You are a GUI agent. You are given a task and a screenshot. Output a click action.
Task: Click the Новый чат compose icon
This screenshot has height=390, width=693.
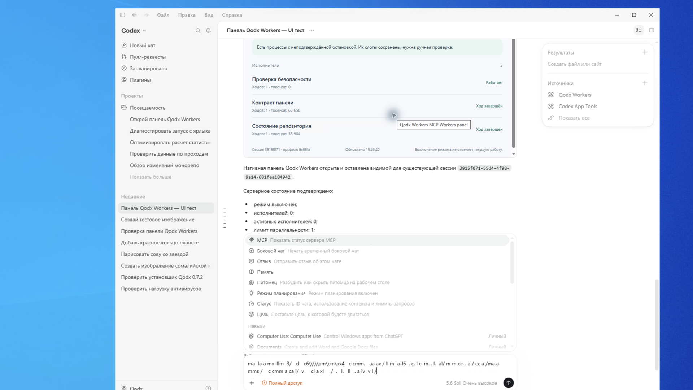pos(124,45)
